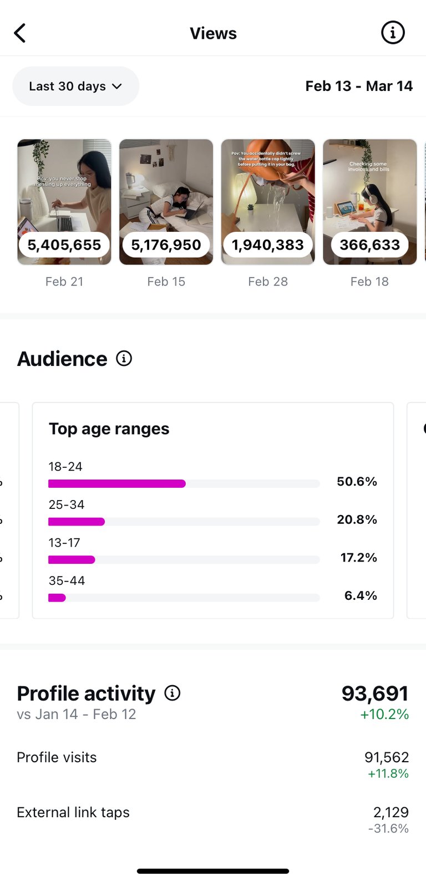Tap the Feb 18 date label

[370, 282]
